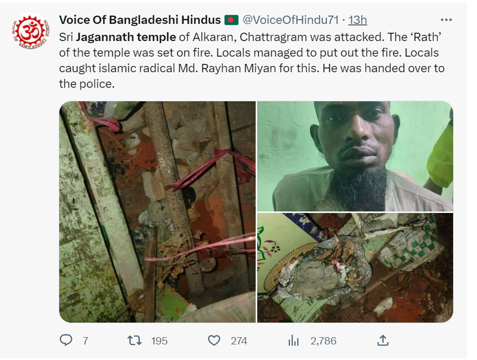Click the share upload arrow icon

point(382,340)
